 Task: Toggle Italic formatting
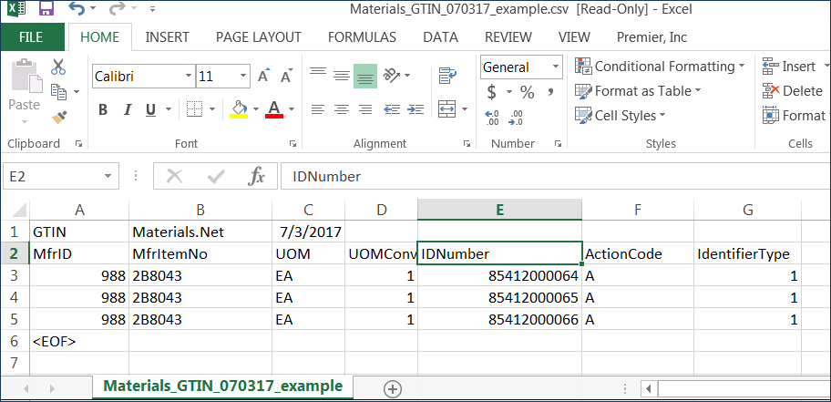(x=127, y=110)
